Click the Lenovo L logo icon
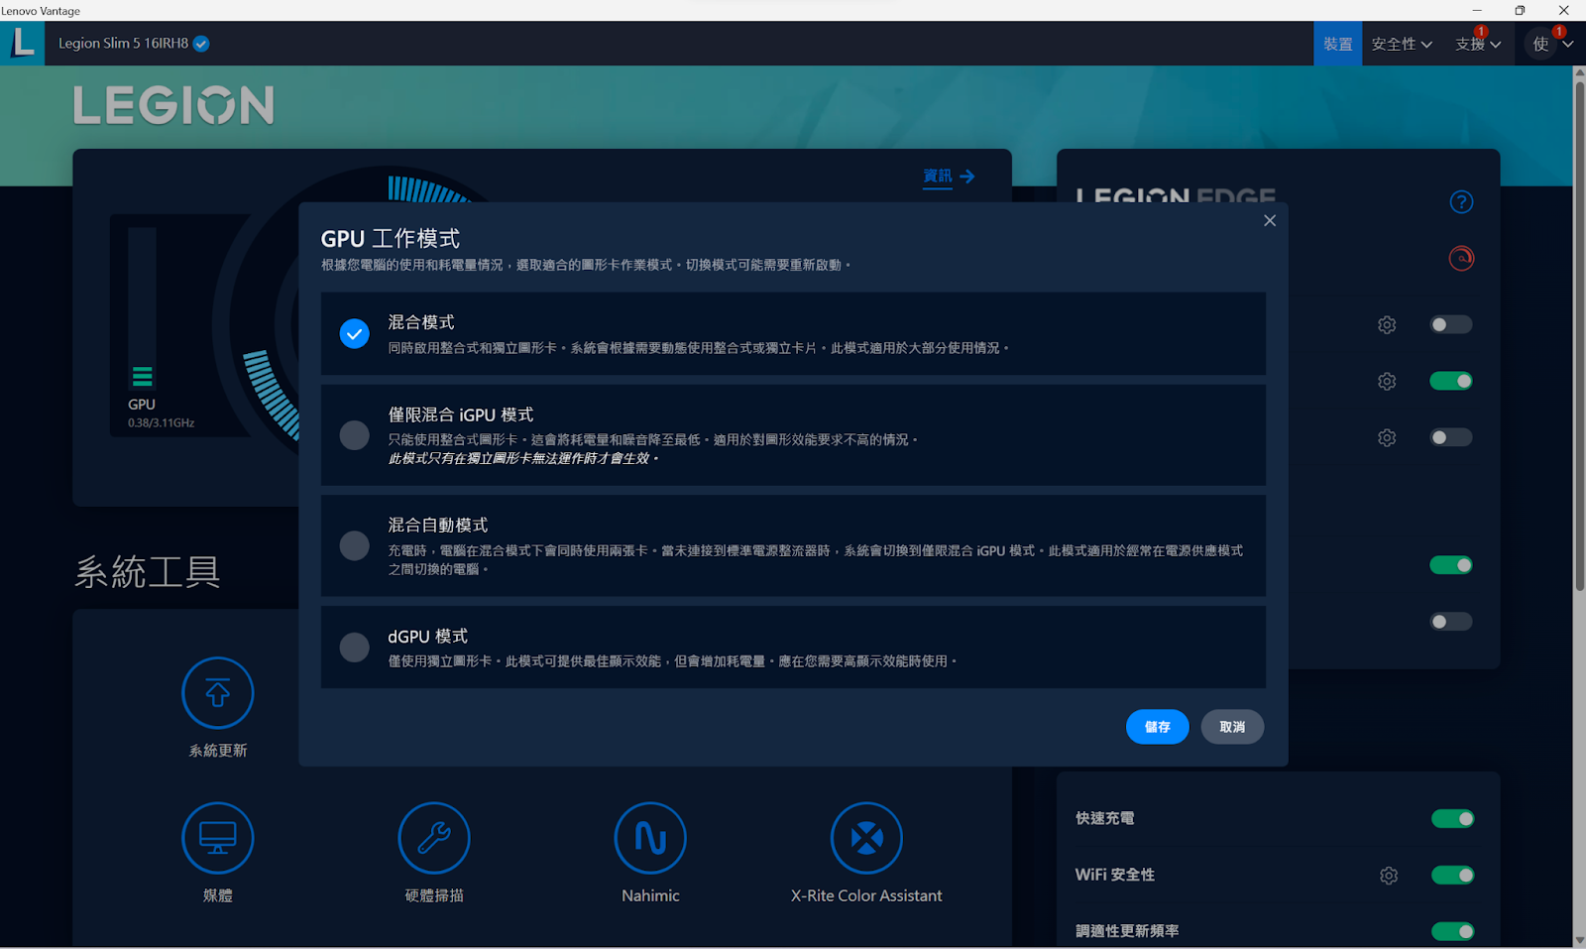Screen dimensions: 1586x949 click(22, 44)
